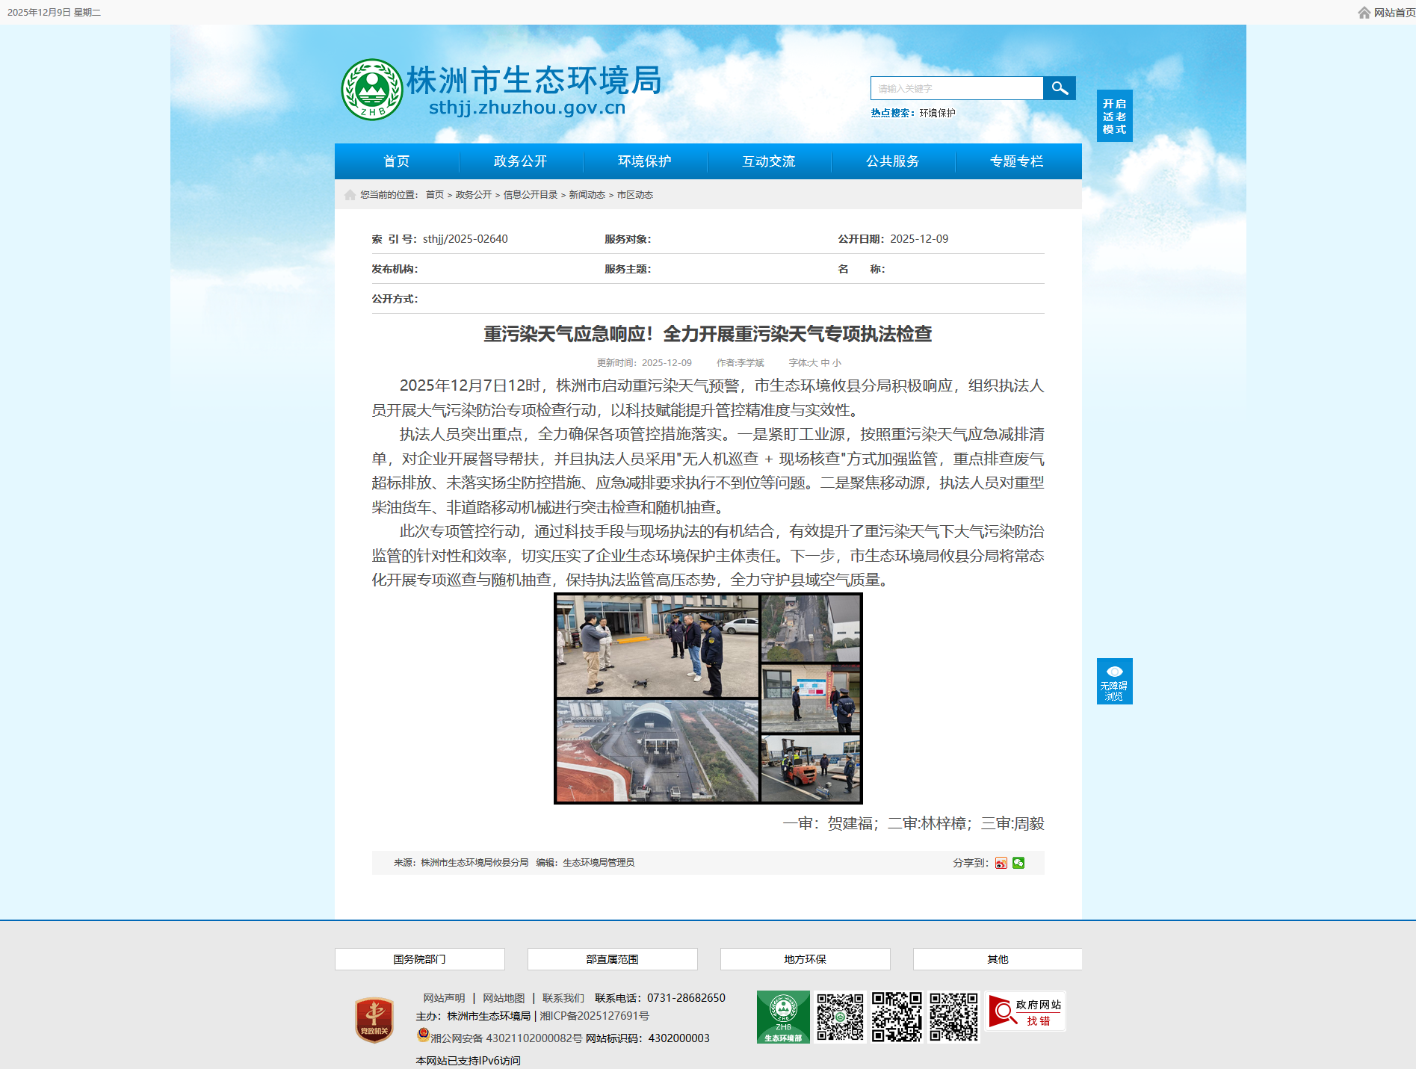Expand the 部直属范围 links dropdown

(x=612, y=959)
